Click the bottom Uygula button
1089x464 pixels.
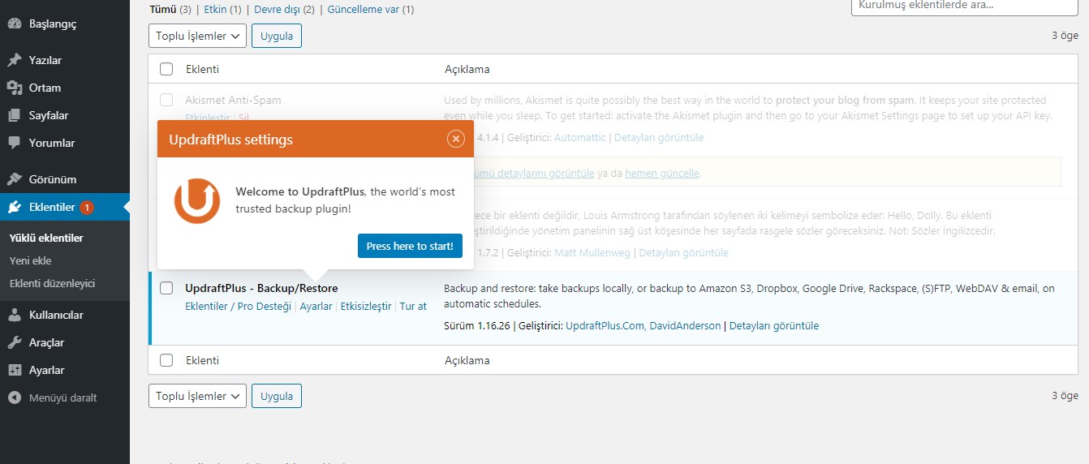click(277, 396)
